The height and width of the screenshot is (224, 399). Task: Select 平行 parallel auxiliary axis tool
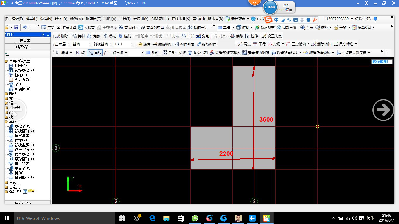[259, 44]
